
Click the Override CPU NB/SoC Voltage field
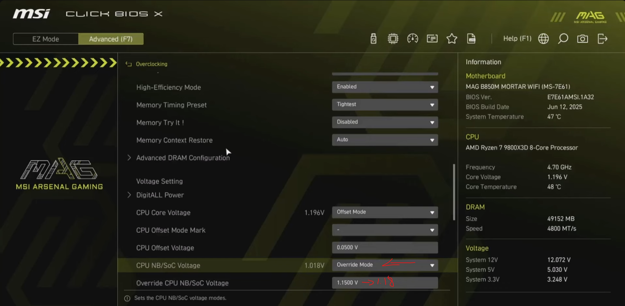(385, 283)
